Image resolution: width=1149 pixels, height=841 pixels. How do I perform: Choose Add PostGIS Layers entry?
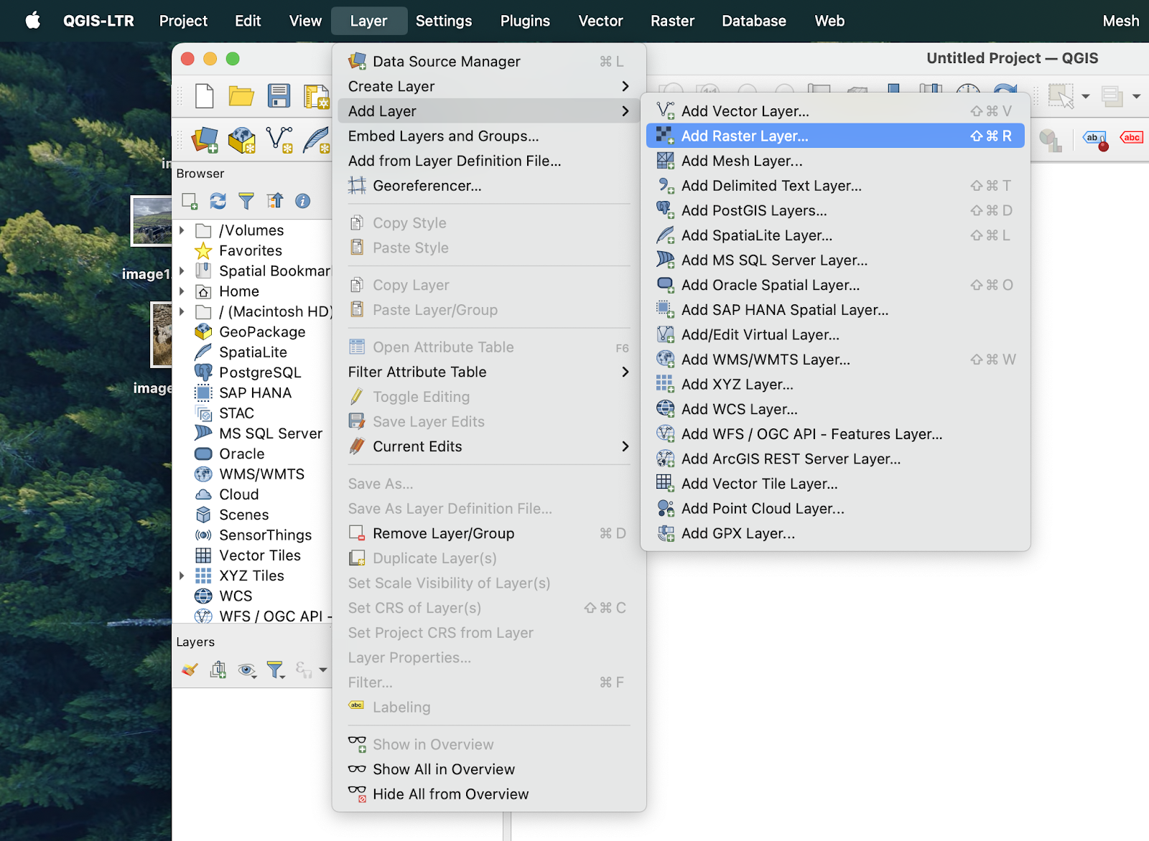pyautogui.click(x=835, y=210)
